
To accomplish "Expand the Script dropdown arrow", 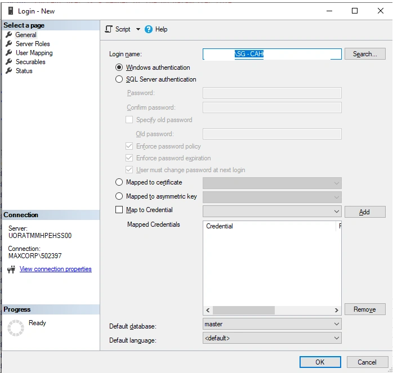I will click(138, 29).
